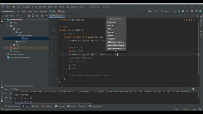This screenshot has height=114, width=203.
Task: Click Select Opened File target icon
Action: click(29, 16)
